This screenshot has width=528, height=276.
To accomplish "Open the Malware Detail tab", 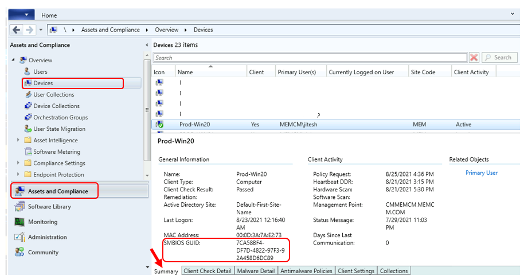I will point(256,271).
